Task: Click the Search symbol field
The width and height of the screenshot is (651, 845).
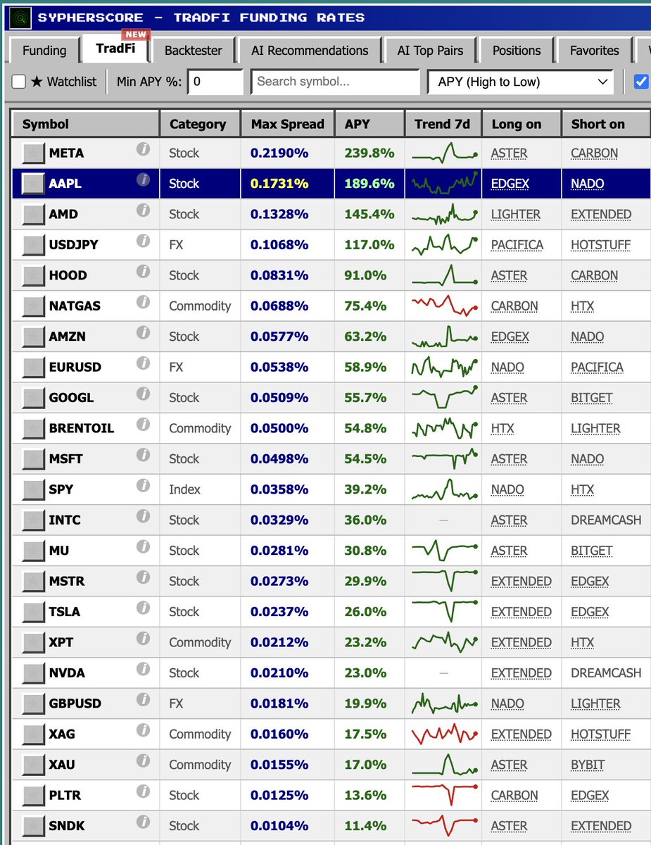Action: coord(336,82)
